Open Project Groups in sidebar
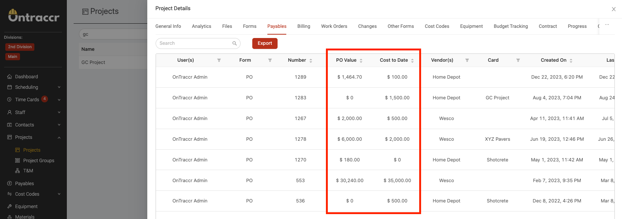This screenshot has height=219, width=622. [x=39, y=161]
